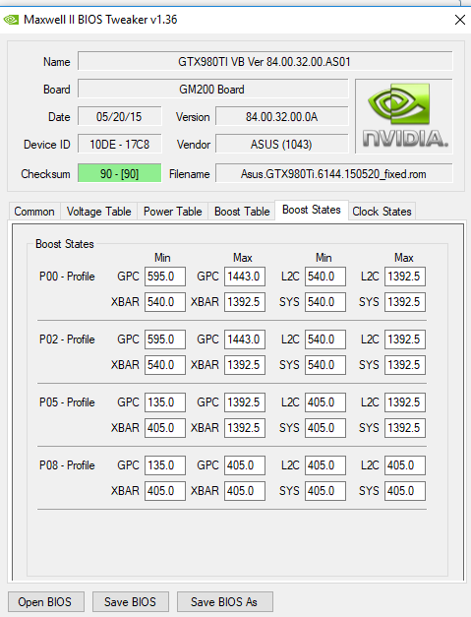Viewport: 471px width, 617px height.
Task: Edit P00 XBAR max value 1392.5
Action: coord(245,302)
